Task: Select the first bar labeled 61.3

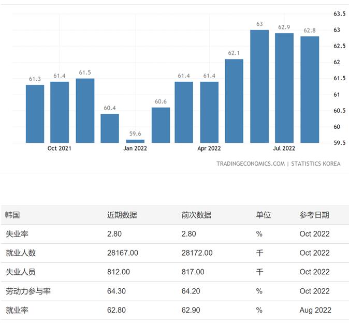Action: [x=35, y=114]
